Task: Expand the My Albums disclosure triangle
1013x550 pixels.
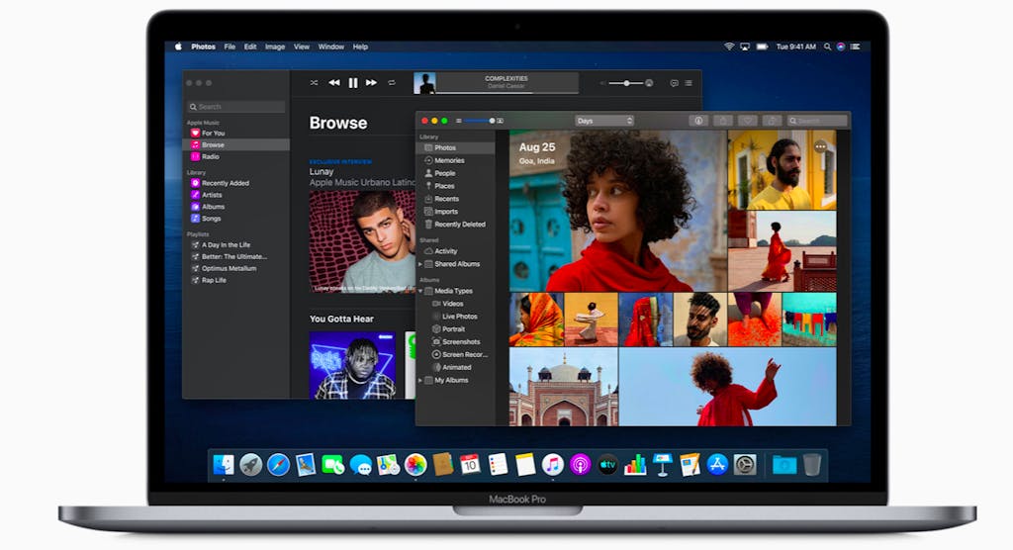Action: (420, 381)
